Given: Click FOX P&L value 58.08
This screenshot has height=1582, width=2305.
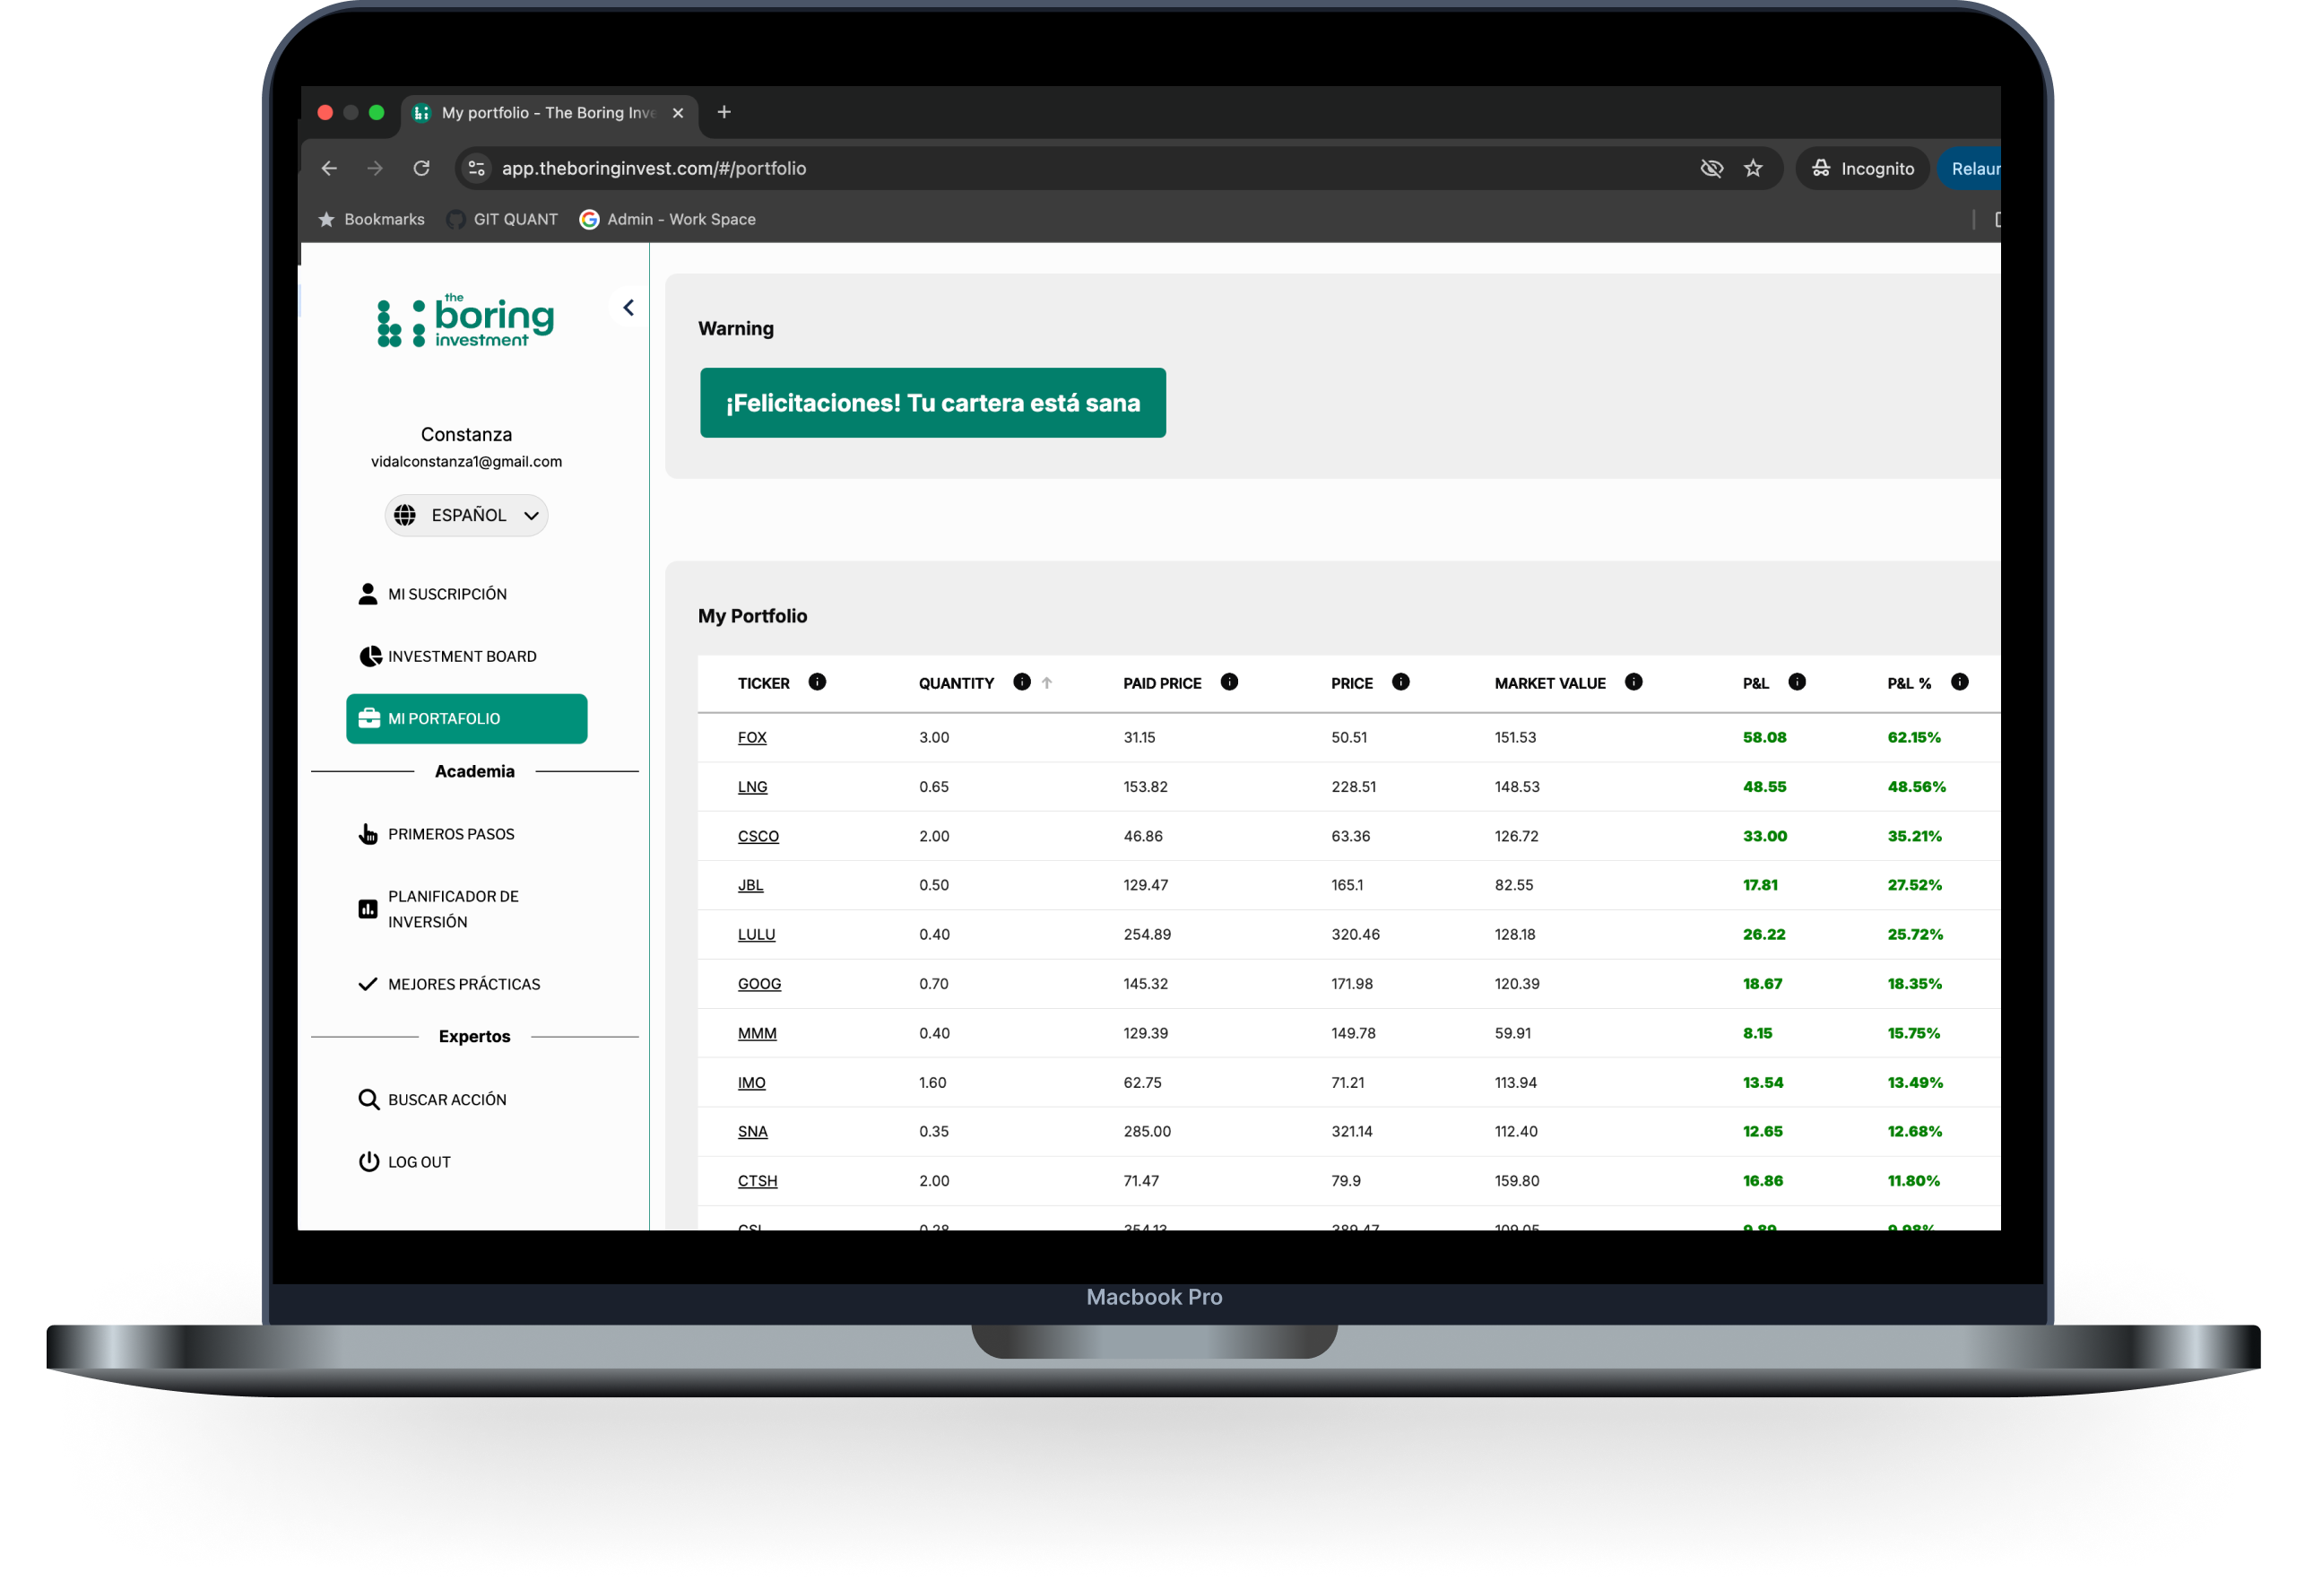Looking at the screenshot, I should 1764,738.
